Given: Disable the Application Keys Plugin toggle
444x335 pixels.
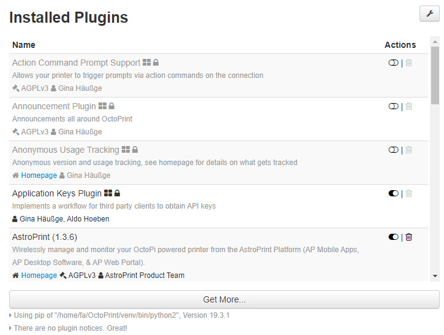Looking at the screenshot, I should pos(393,193).
